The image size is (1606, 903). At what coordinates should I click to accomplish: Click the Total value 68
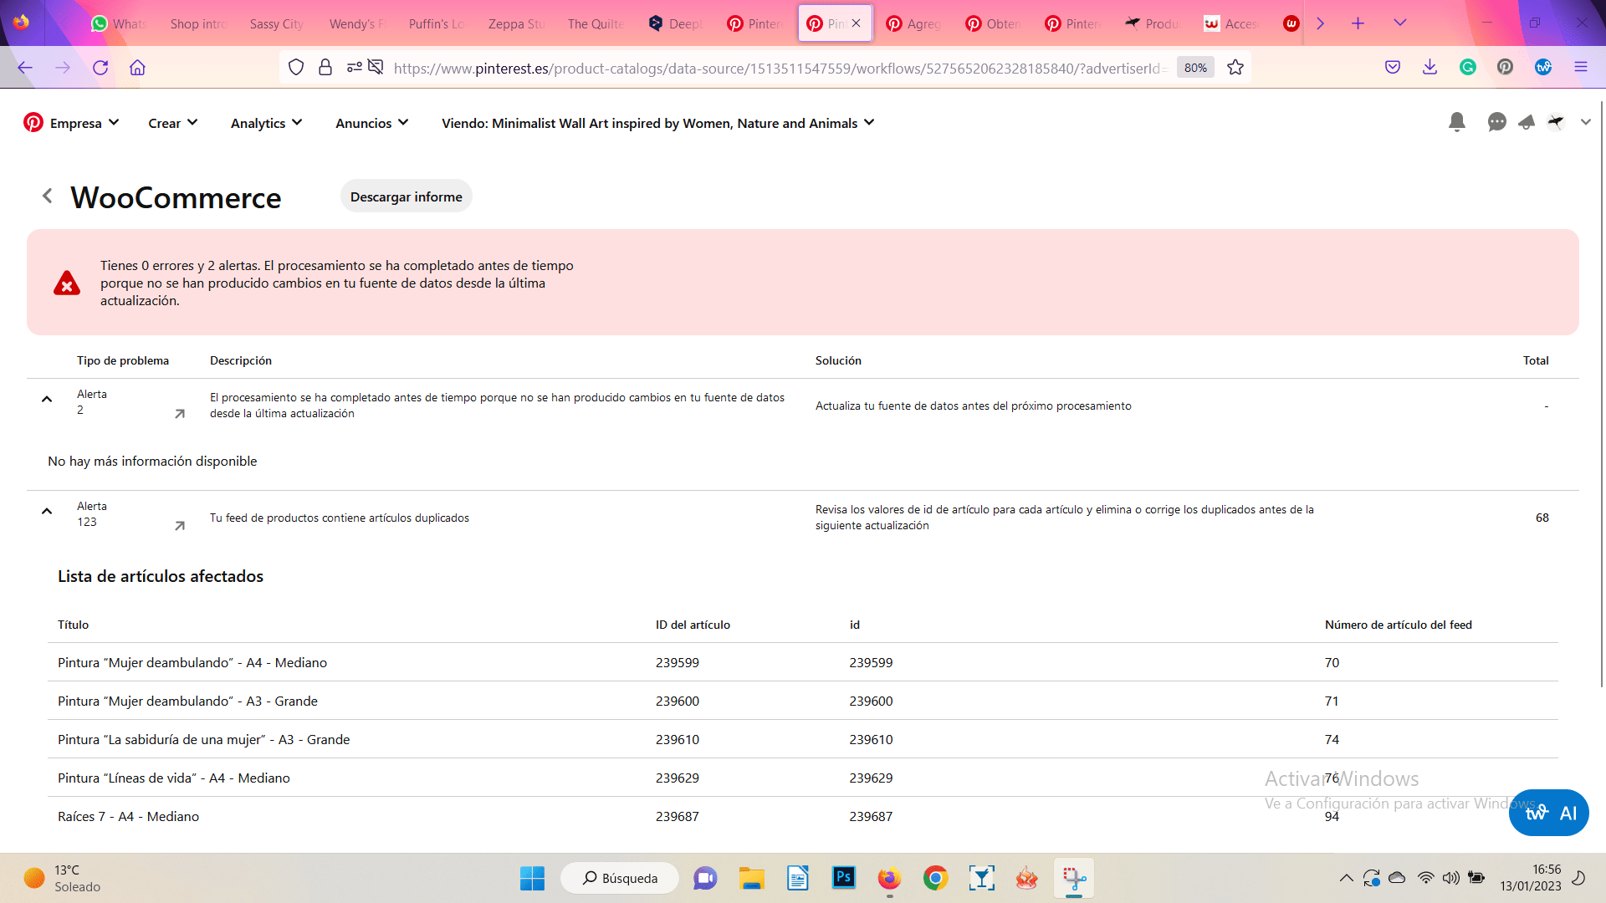(x=1542, y=518)
